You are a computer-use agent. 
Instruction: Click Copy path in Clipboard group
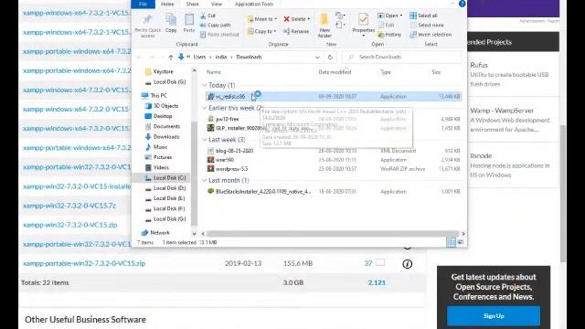tap(216, 25)
